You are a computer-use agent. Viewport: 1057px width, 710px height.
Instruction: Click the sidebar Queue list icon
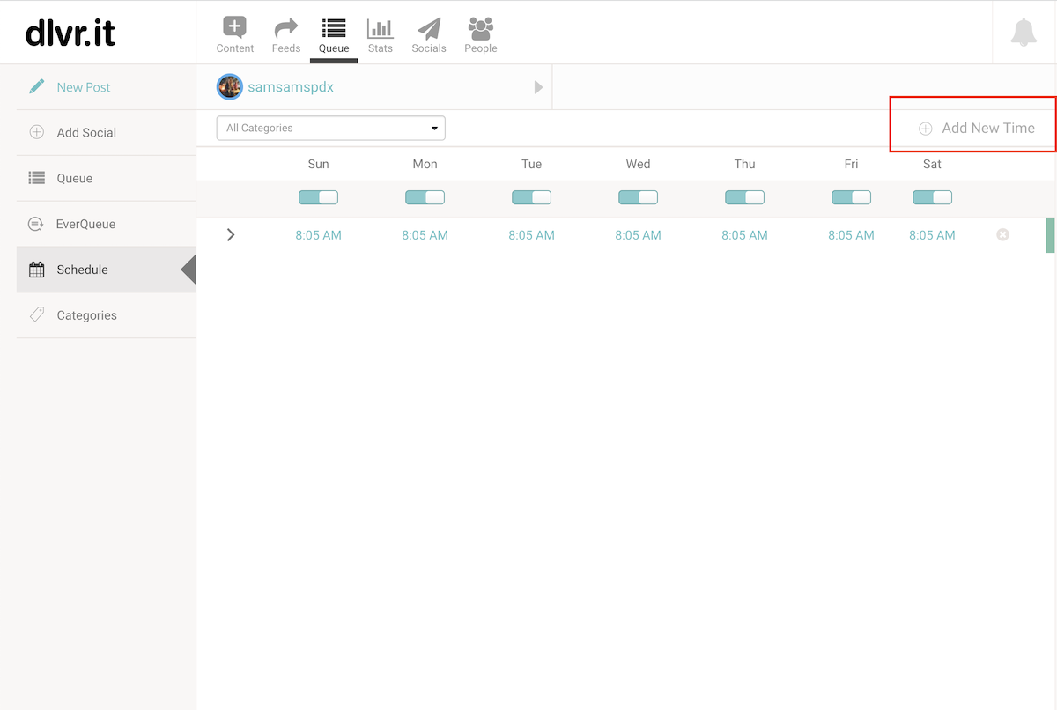[x=36, y=178]
